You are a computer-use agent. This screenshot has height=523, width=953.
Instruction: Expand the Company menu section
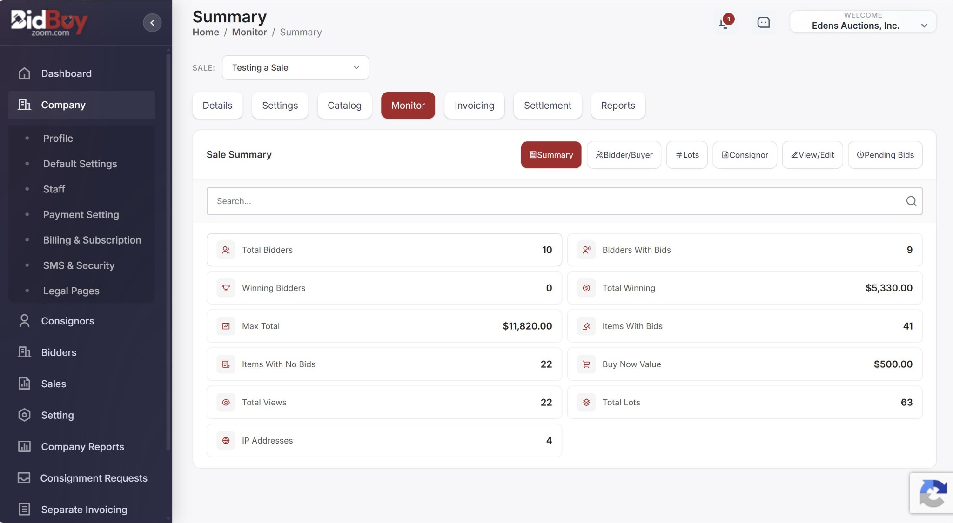(82, 105)
